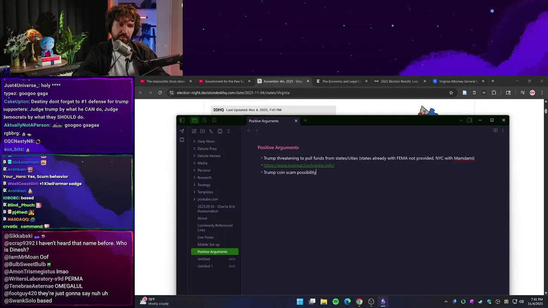Toggle Obsidian's right sidebar
The height and width of the screenshot is (308, 548).
470,121
